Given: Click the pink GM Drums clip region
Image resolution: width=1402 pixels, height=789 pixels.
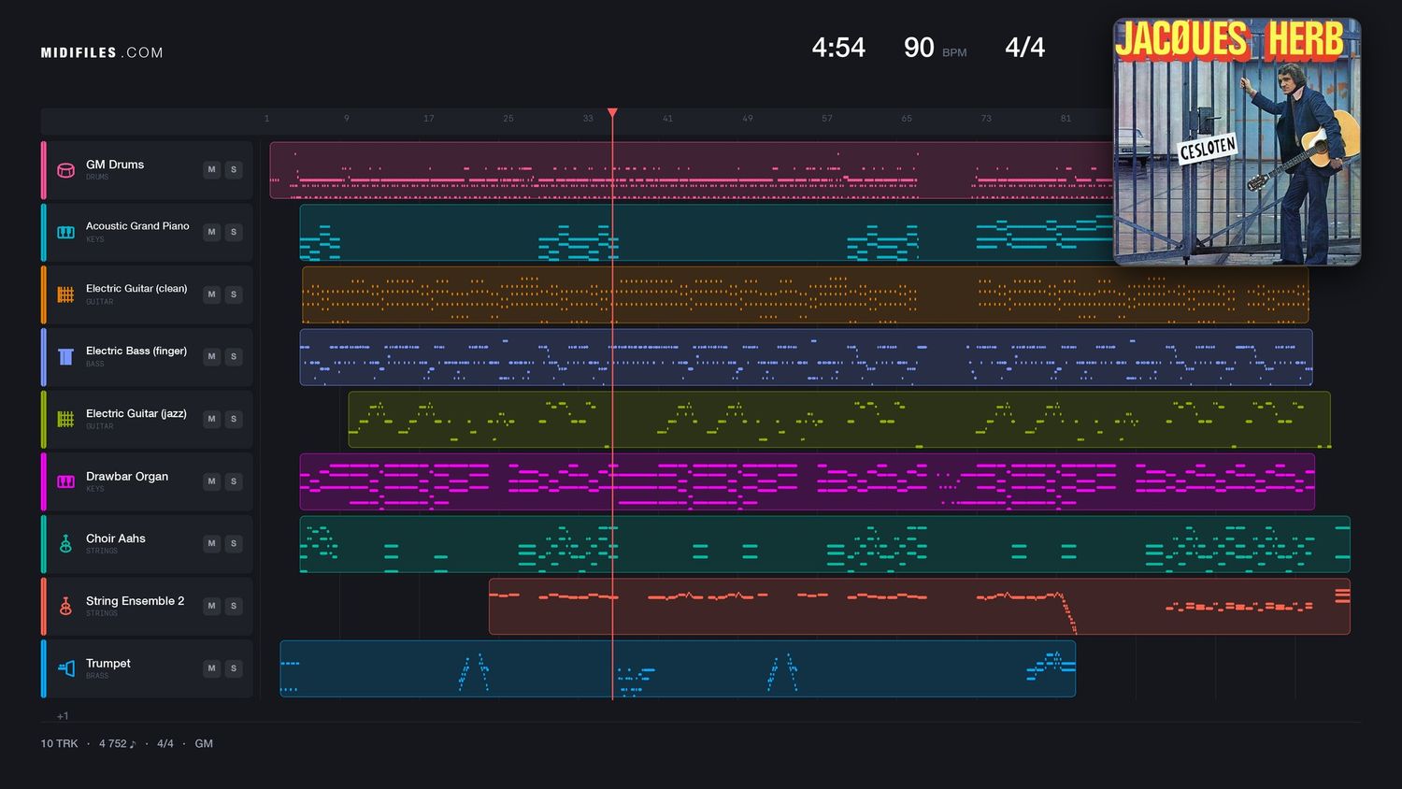Looking at the screenshot, I should (692, 170).
